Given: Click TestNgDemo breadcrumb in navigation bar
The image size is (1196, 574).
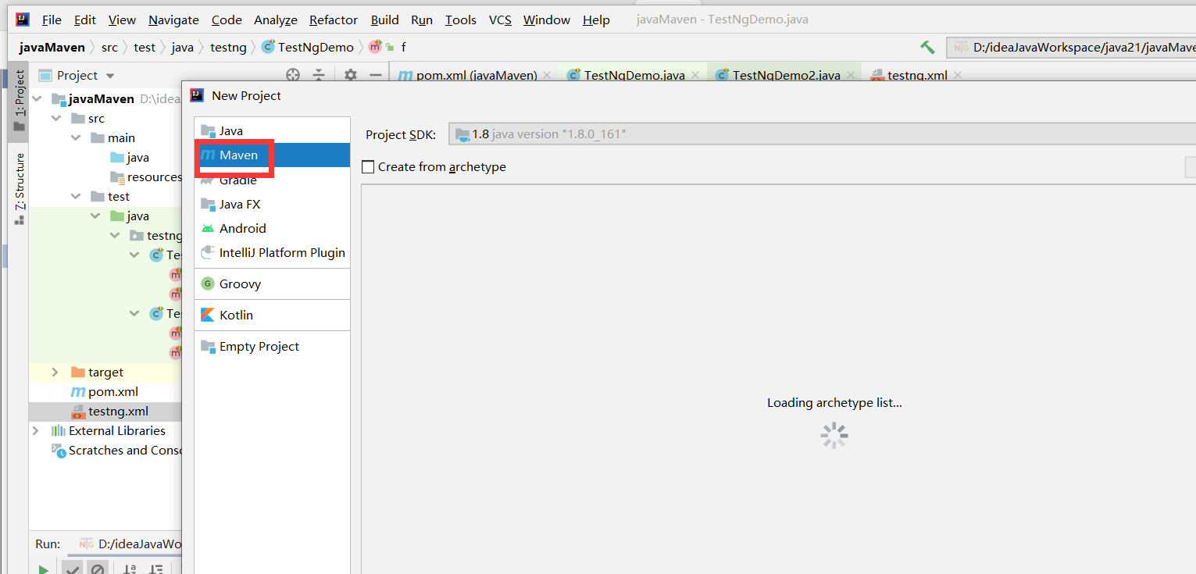Looking at the screenshot, I should point(308,48).
